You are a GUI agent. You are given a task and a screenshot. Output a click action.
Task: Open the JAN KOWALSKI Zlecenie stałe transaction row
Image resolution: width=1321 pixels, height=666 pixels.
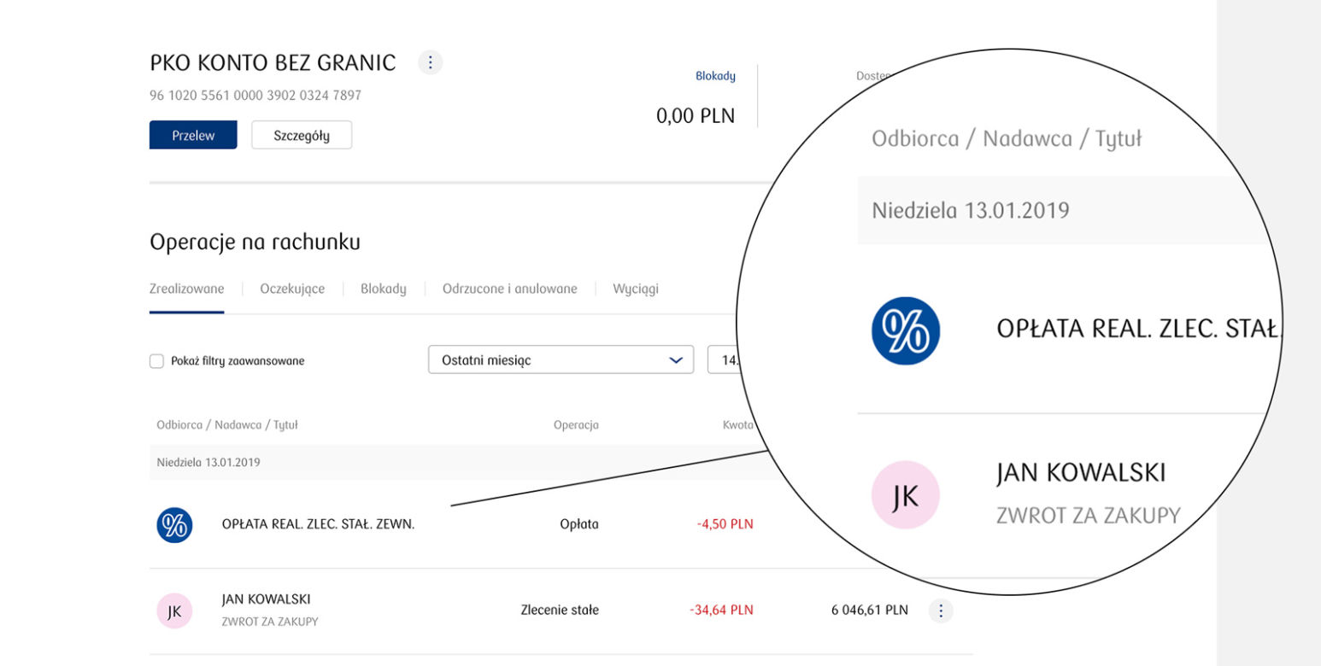point(561,610)
